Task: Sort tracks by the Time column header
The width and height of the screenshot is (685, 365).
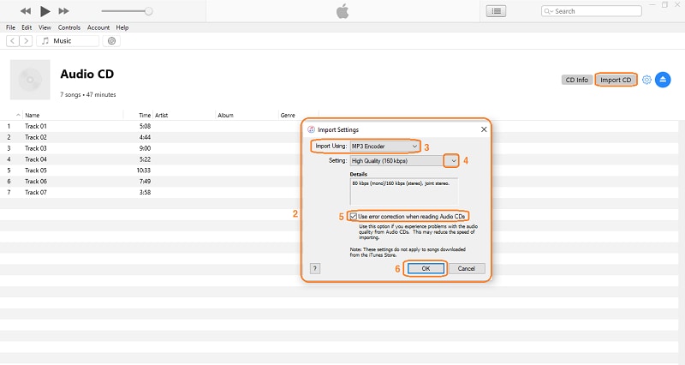Action: tap(145, 116)
